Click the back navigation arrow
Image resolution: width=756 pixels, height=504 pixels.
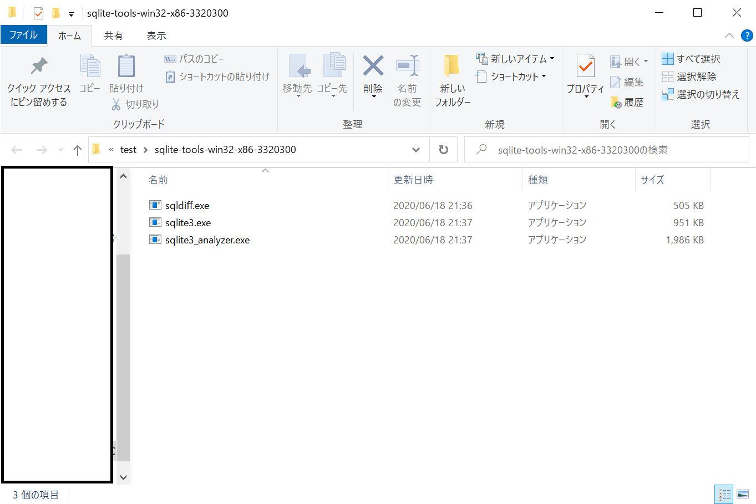click(17, 150)
